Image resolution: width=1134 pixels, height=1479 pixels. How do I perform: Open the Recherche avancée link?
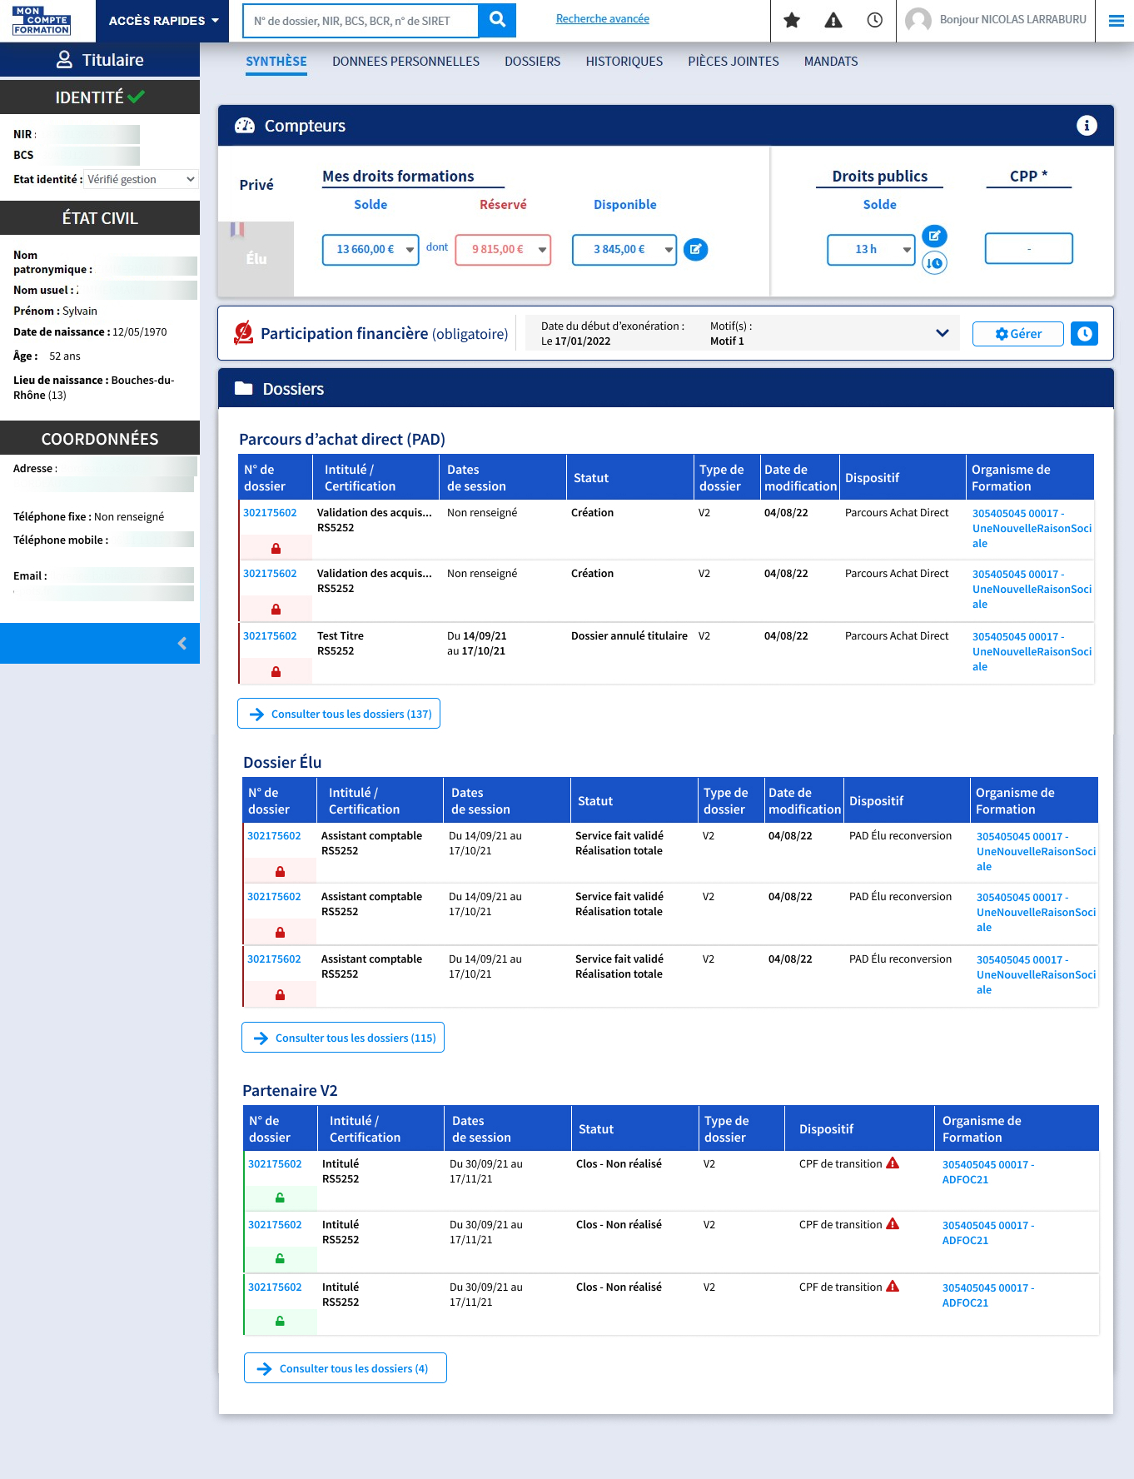(x=602, y=18)
